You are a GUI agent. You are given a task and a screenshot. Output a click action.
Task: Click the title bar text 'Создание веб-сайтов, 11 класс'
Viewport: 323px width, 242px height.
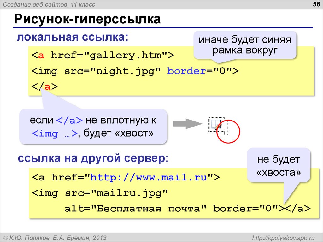(x=49, y=4)
